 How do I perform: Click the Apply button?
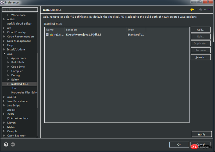(202, 134)
